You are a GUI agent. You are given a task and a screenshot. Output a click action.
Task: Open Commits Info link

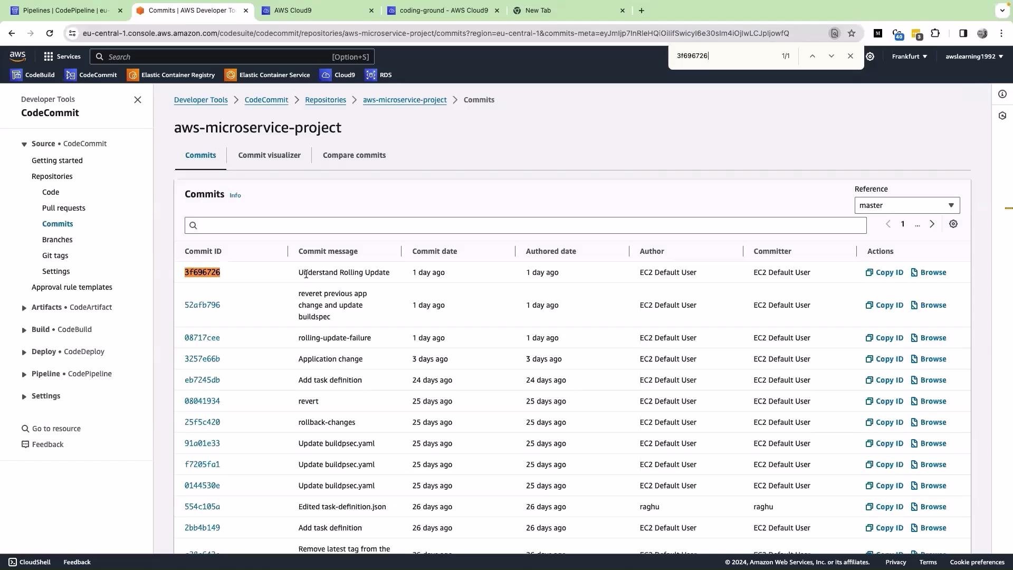point(235,195)
